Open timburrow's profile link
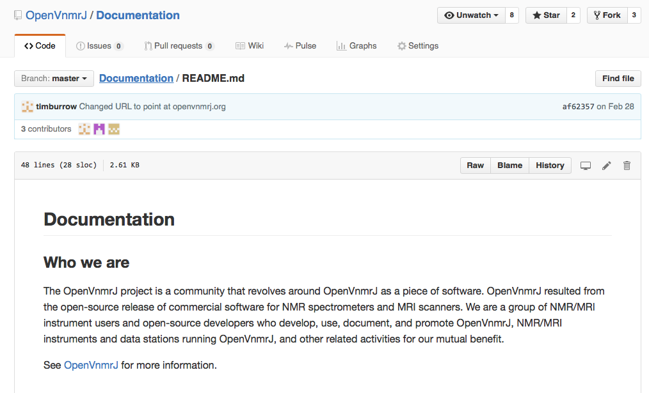The image size is (649, 393). [56, 107]
